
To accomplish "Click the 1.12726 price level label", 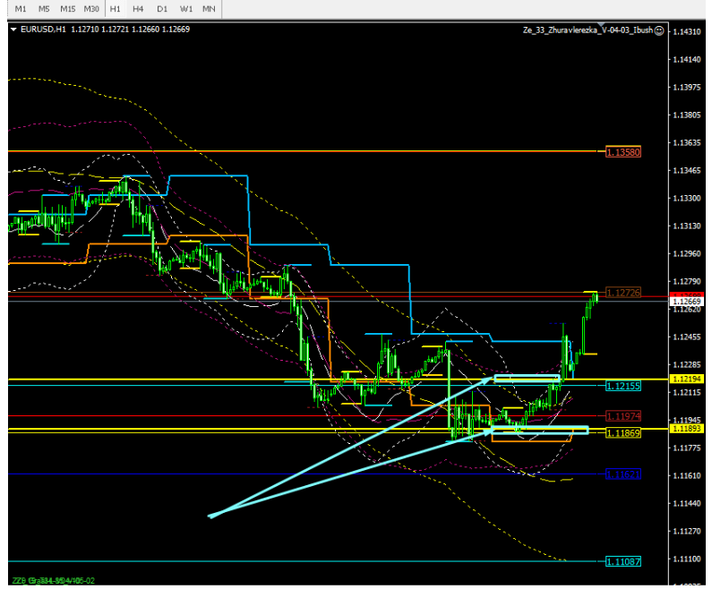I will click(x=622, y=293).
